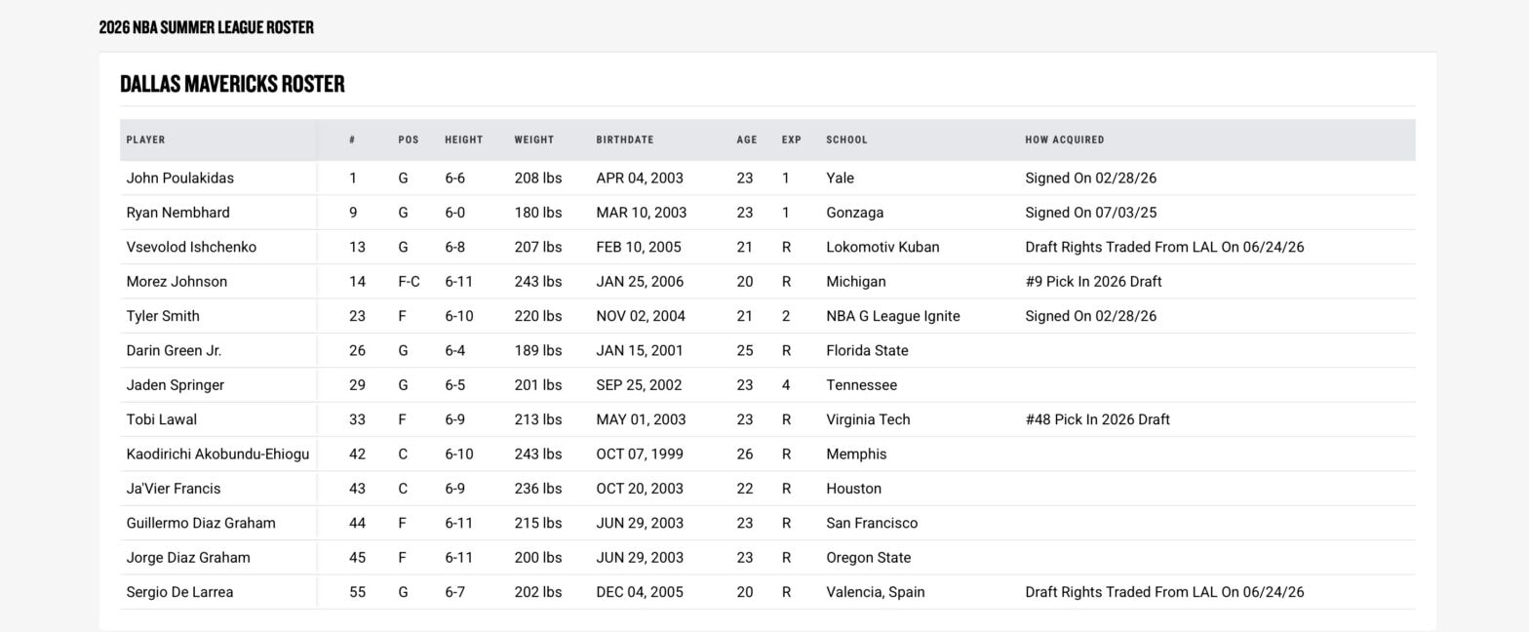
Task: Click the BIRTHDATE column header
Action: [x=625, y=139]
